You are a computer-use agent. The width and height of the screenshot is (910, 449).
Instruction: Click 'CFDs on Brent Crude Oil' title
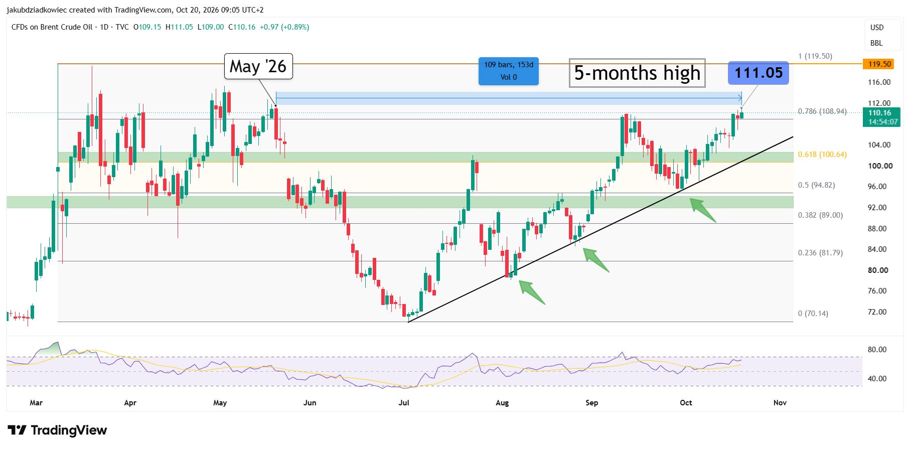[x=52, y=27]
